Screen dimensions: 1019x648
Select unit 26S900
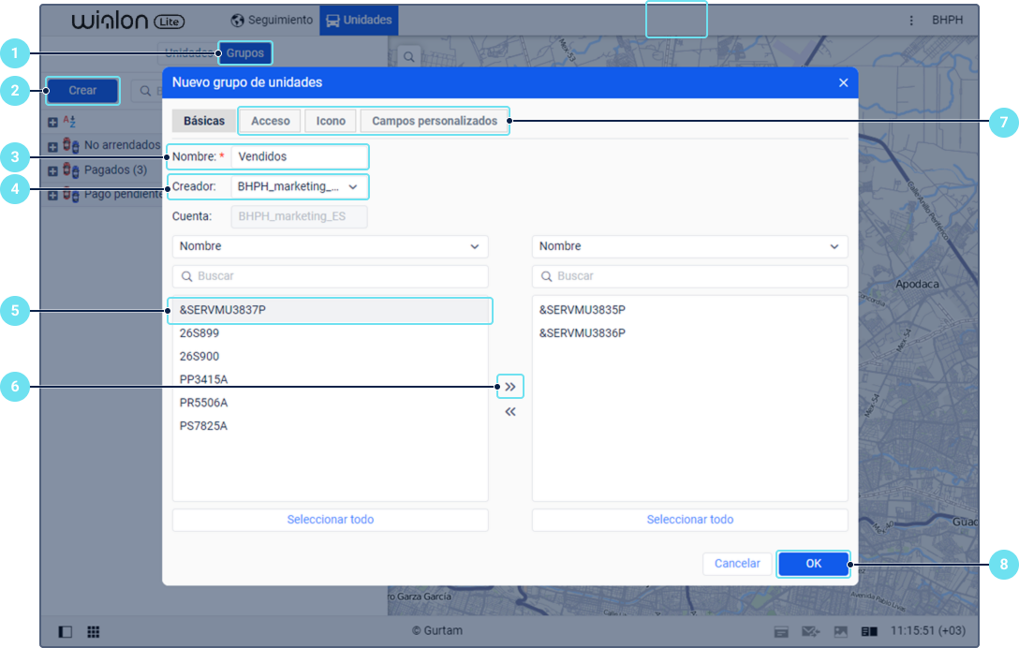[330, 356]
